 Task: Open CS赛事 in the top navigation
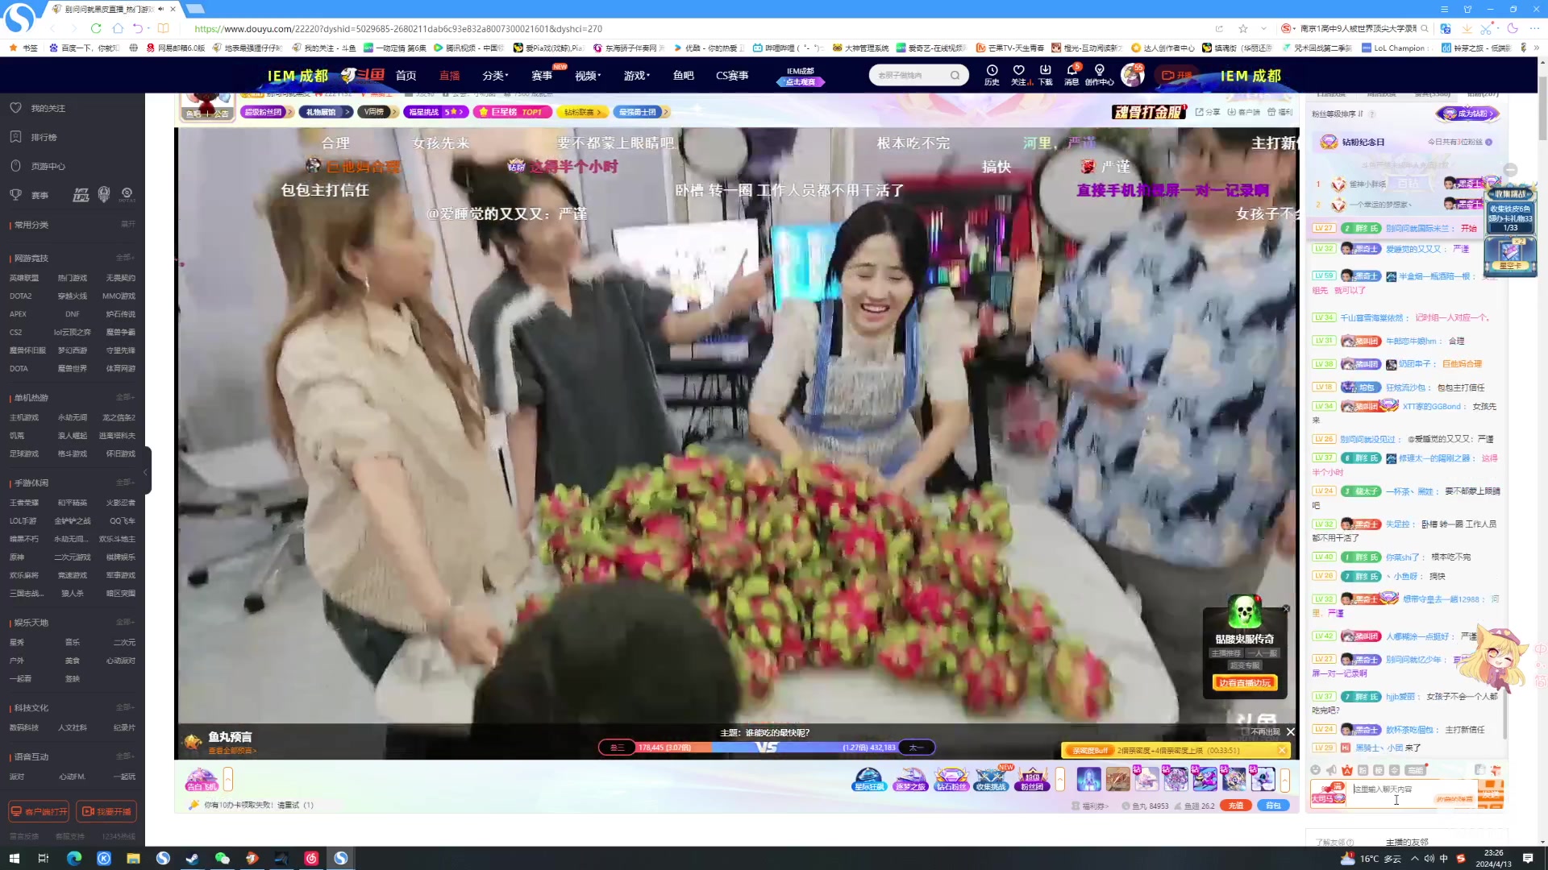coord(732,76)
